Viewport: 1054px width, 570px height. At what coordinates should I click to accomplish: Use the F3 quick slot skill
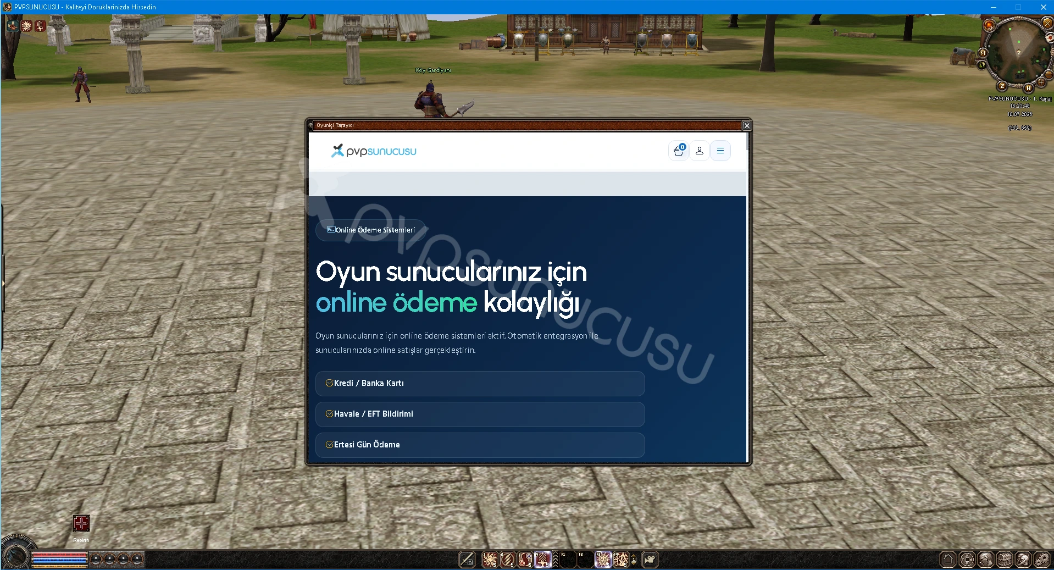(603, 560)
